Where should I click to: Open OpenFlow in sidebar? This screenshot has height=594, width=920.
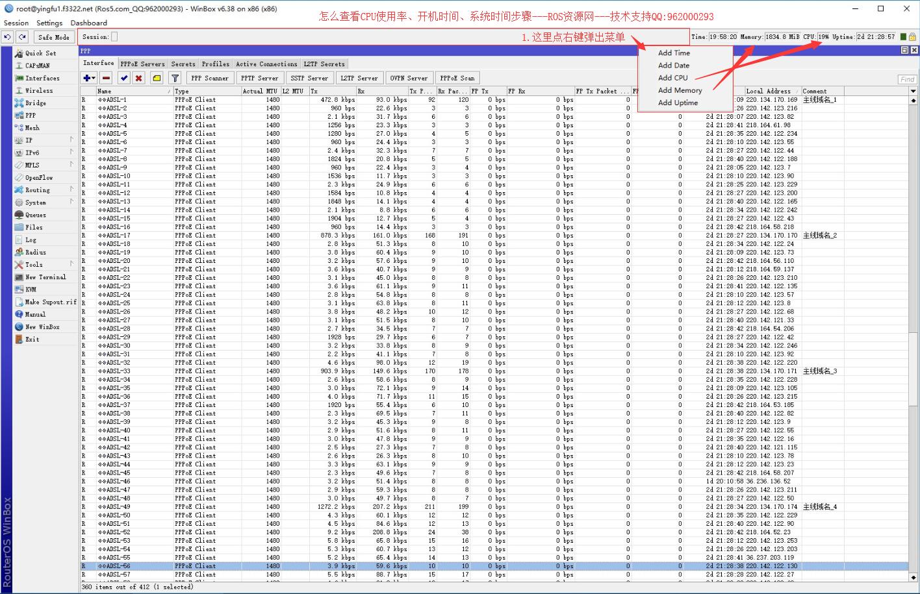click(39, 178)
